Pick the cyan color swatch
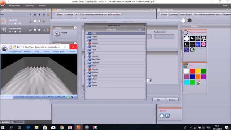 coord(187,83)
